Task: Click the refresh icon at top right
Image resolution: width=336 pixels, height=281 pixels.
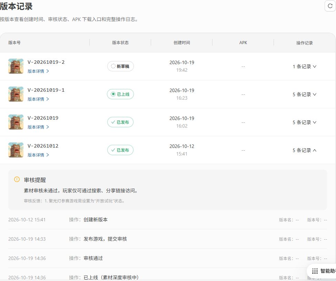Action: 330,6
